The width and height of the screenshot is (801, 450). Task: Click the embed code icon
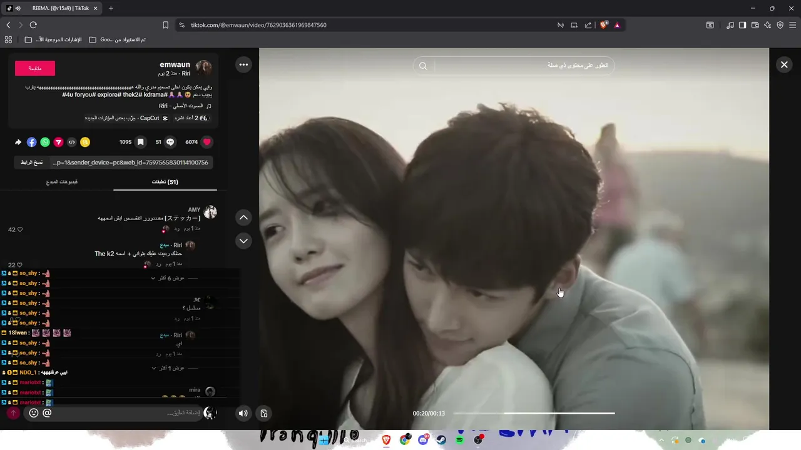pyautogui.click(x=72, y=142)
